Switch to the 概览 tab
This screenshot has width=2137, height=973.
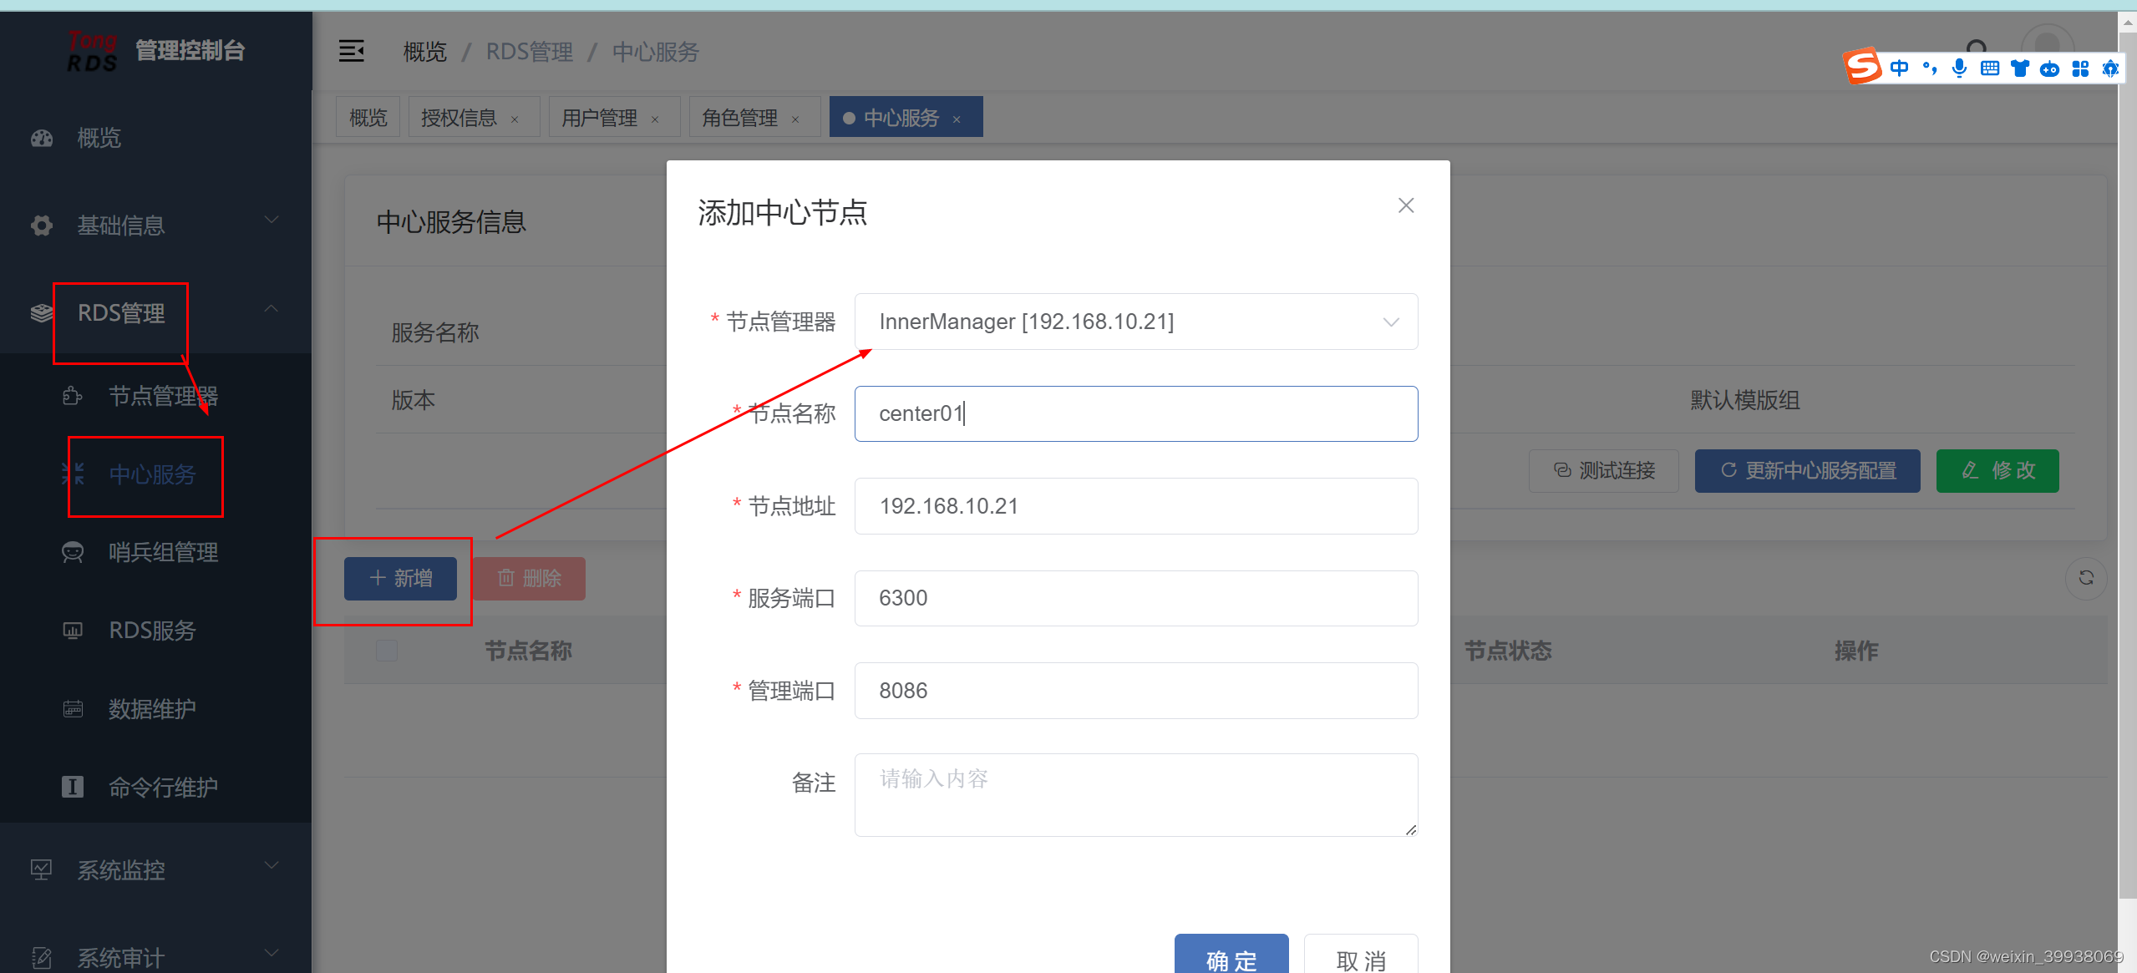pyautogui.click(x=368, y=117)
